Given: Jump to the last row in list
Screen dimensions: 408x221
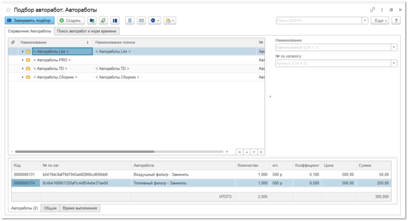Looking at the screenshot, I should [261, 152].
